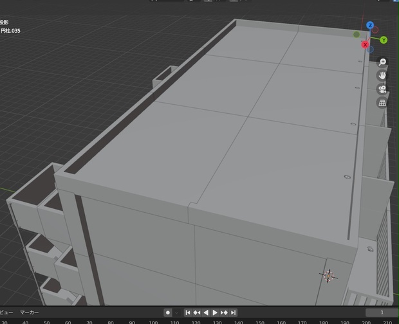Click the green Y axis gizmo
This screenshot has width=399, height=324.
384,40
